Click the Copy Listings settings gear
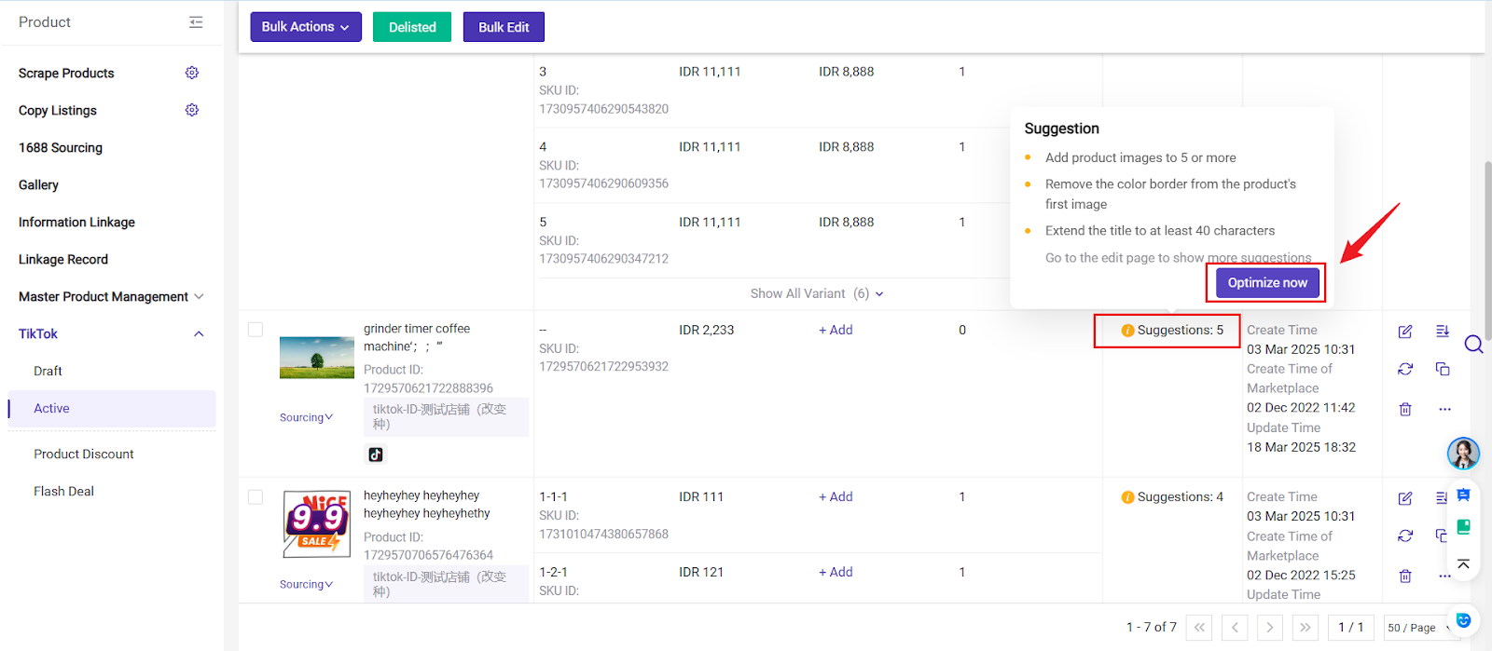1492x651 pixels. (192, 110)
